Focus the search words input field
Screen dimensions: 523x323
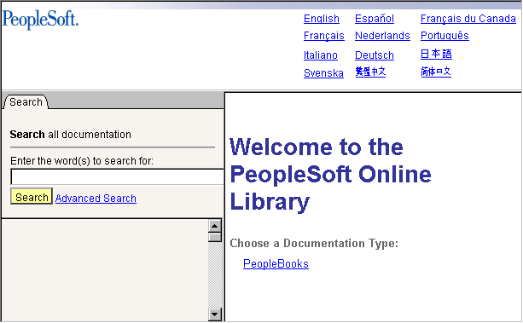[x=117, y=176]
